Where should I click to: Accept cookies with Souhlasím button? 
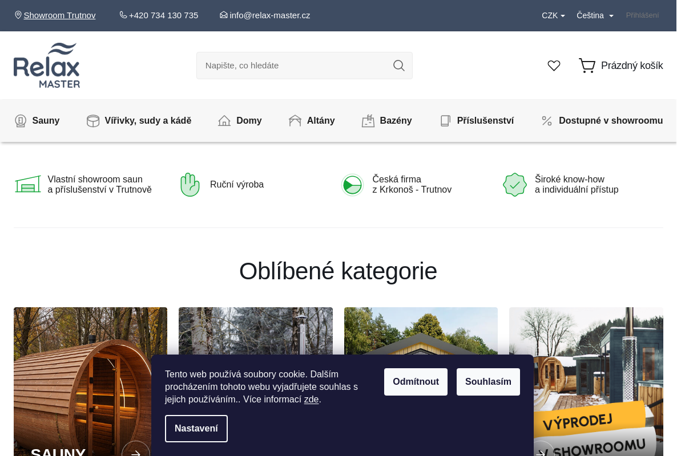(488, 382)
